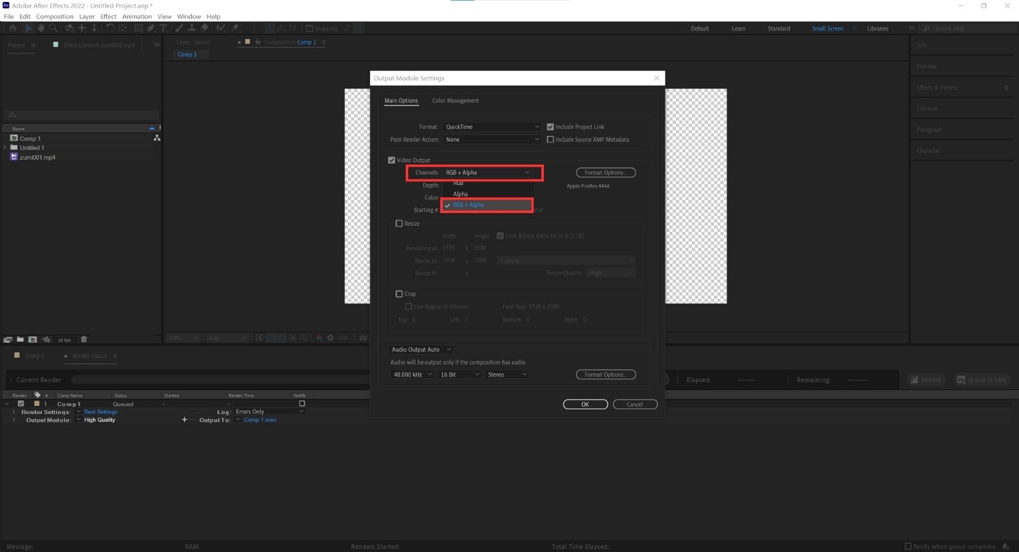Uncheck Include Project Link checkbox

(x=550, y=127)
